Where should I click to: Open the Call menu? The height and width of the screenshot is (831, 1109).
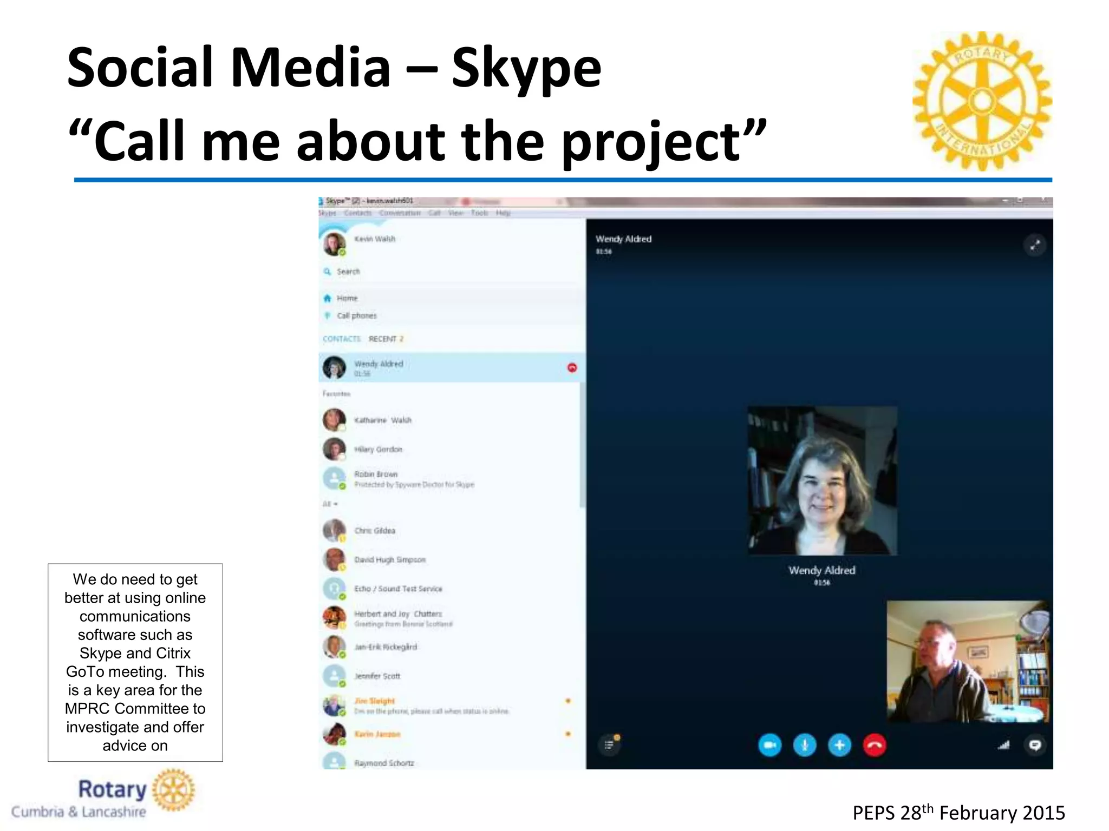[x=434, y=213]
